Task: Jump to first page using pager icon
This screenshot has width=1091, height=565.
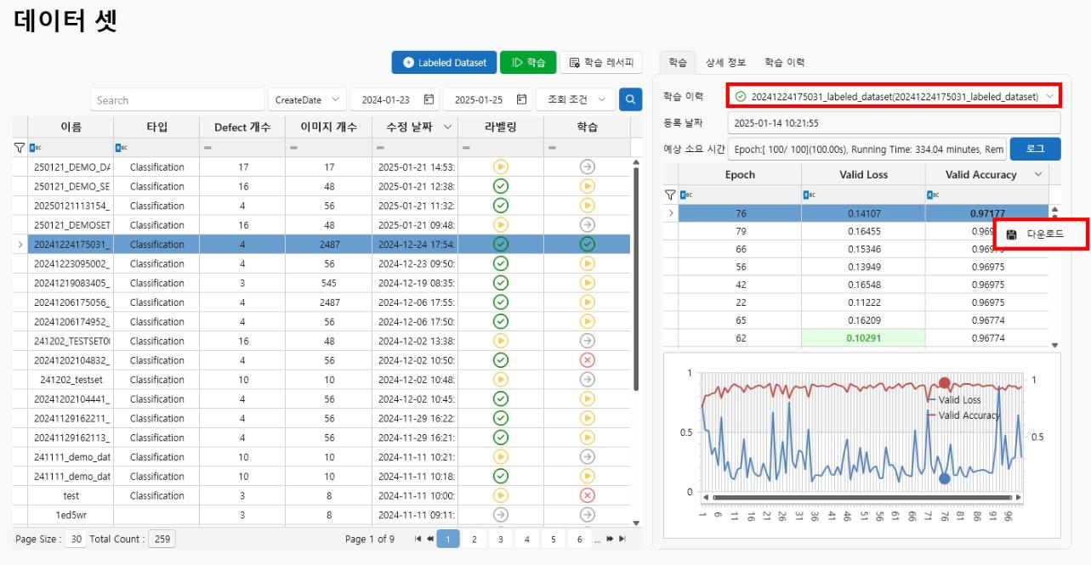Action: tap(418, 539)
